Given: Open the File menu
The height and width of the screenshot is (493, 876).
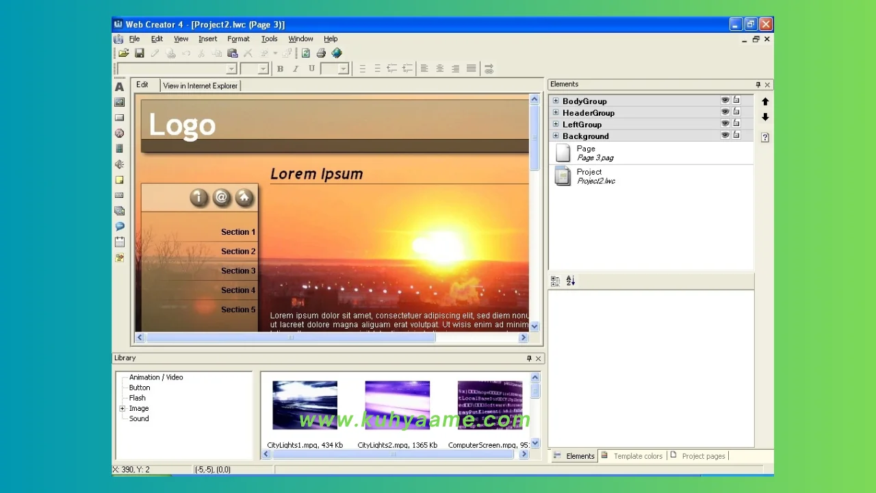Looking at the screenshot, I should [x=134, y=39].
